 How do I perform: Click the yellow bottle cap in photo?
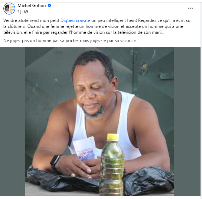[113, 137]
